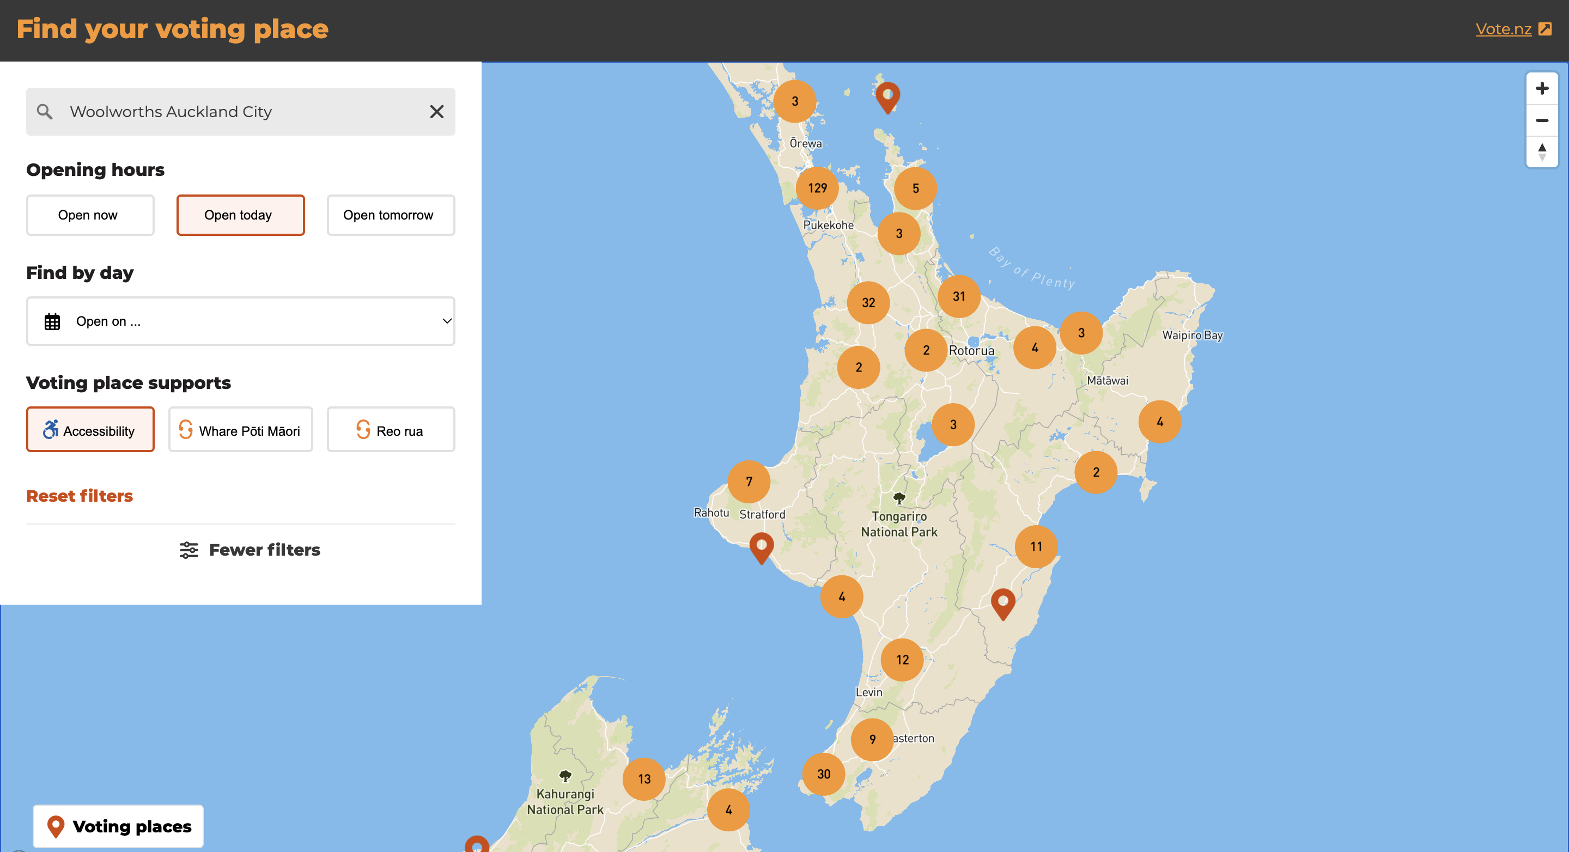Select the voting place pin east of Levin

(1003, 604)
